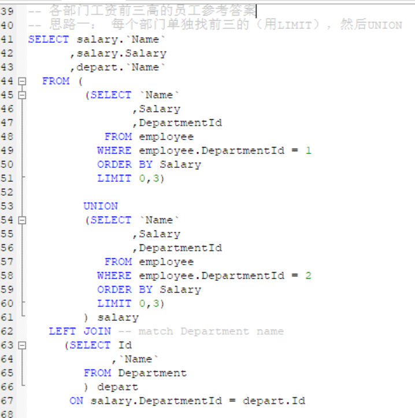
Task: Click ',Salary' on line 55
Action: [x=156, y=234]
